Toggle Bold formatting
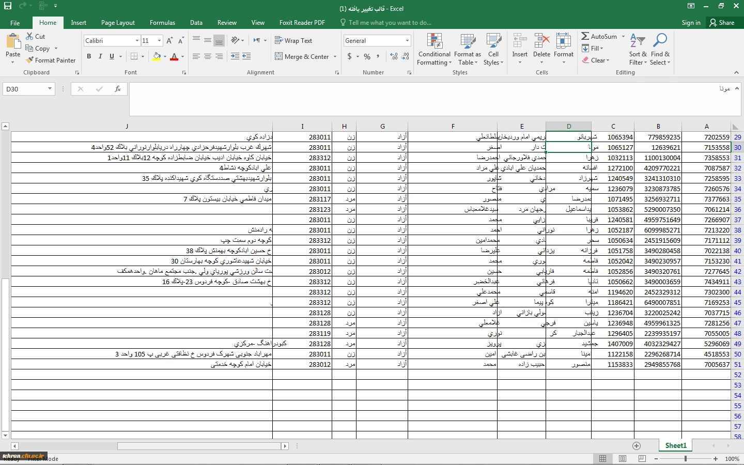This screenshot has height=465, width=744. (x=89, y=56)
